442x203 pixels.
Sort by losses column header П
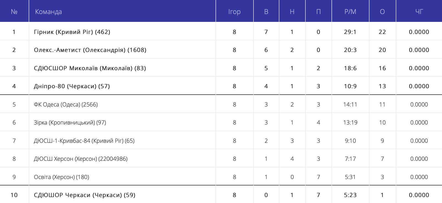pos(319,12)
